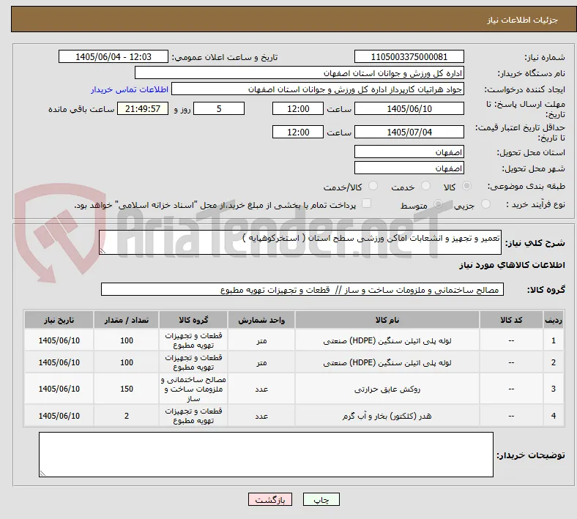
Task: Click the ردیف column header
Action: pos(553,320)
